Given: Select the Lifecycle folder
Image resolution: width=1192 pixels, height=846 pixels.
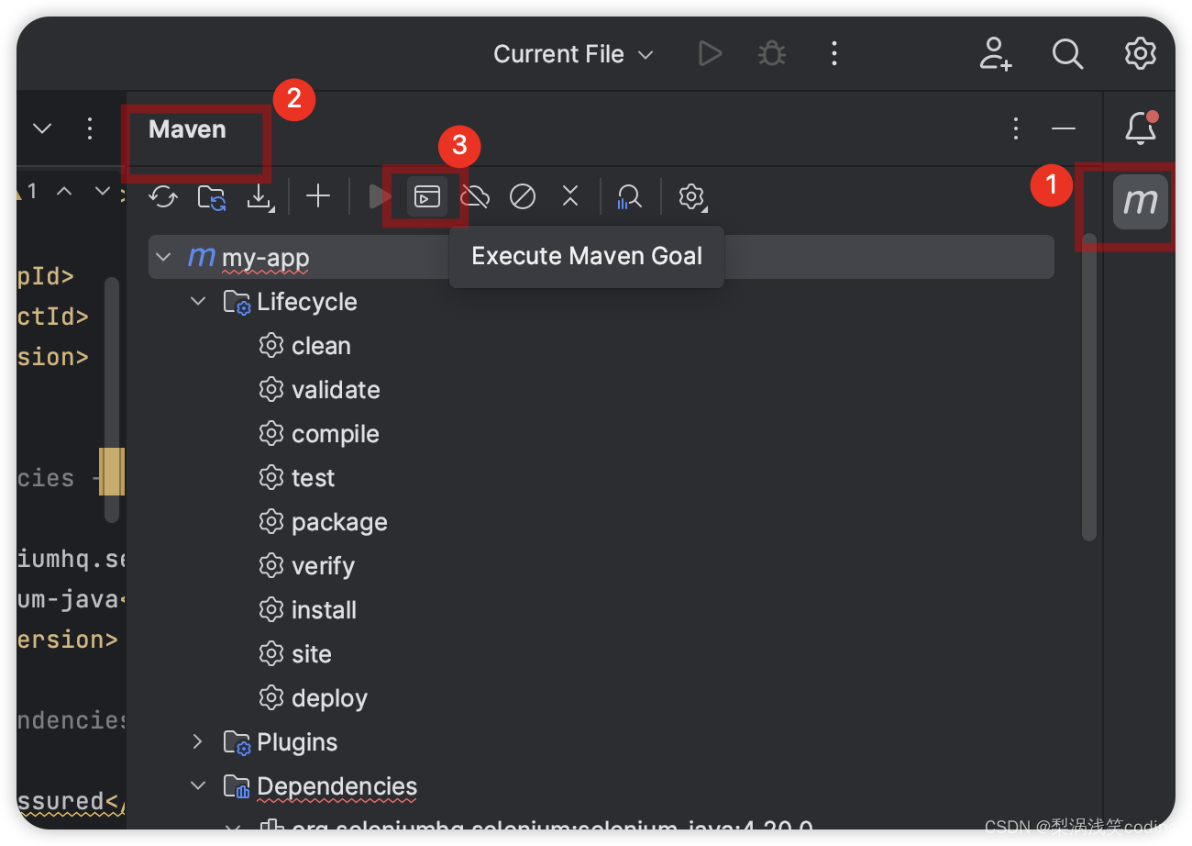Looking at the screenshot, I should tap(290, 302).
